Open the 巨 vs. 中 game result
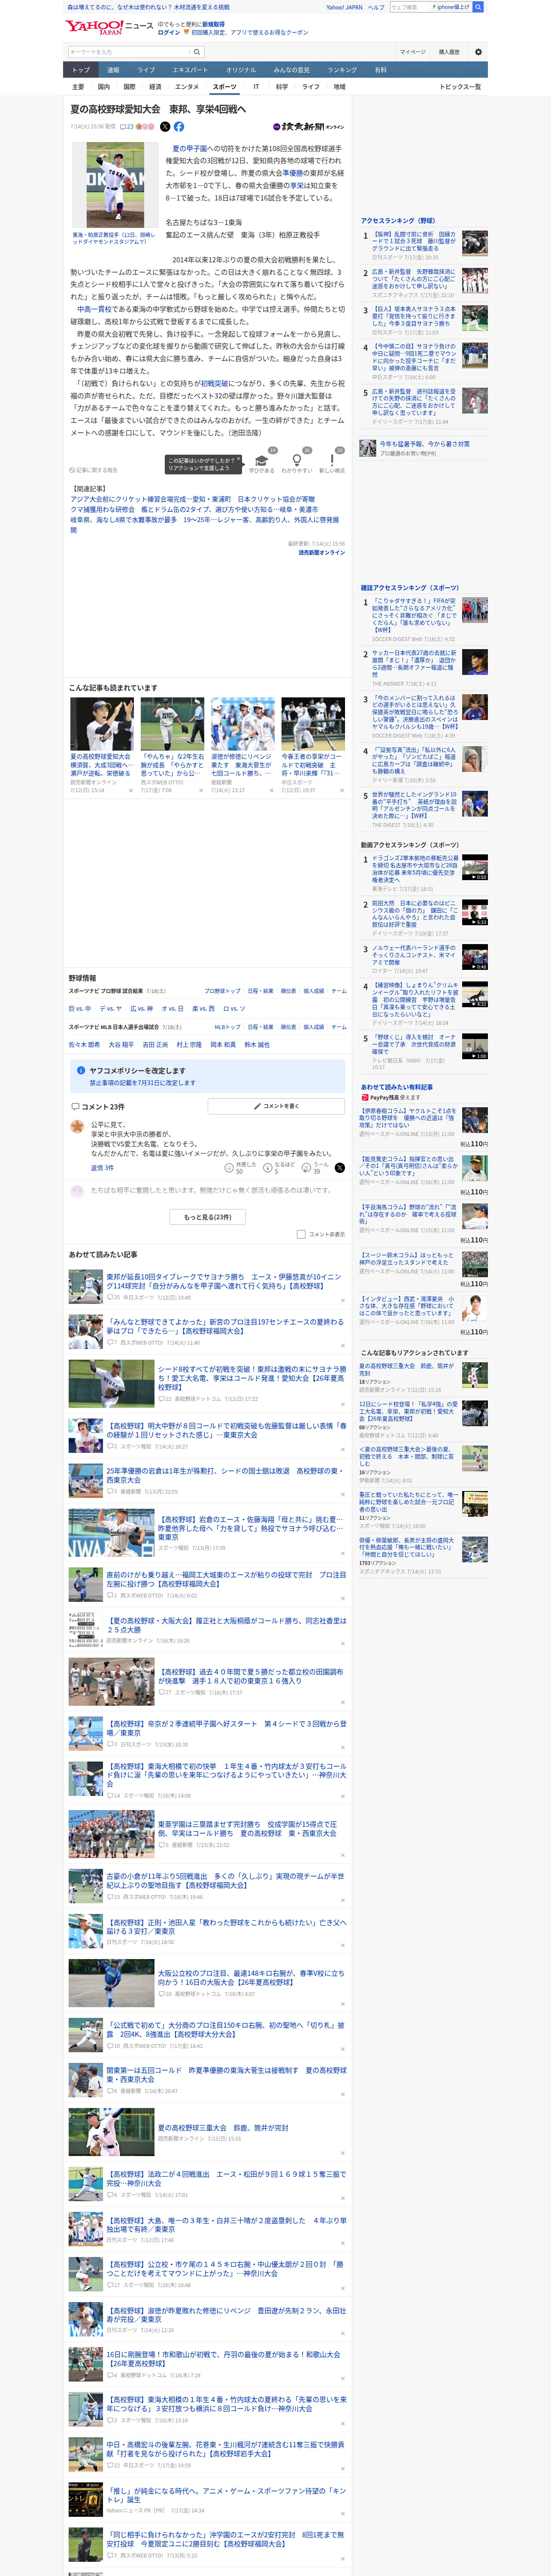 [x=80, y=1009]
